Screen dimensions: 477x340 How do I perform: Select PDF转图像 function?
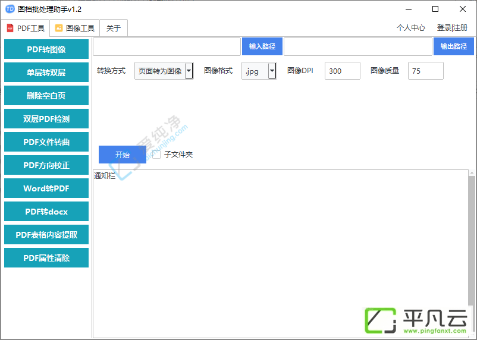tap(46, 49)
